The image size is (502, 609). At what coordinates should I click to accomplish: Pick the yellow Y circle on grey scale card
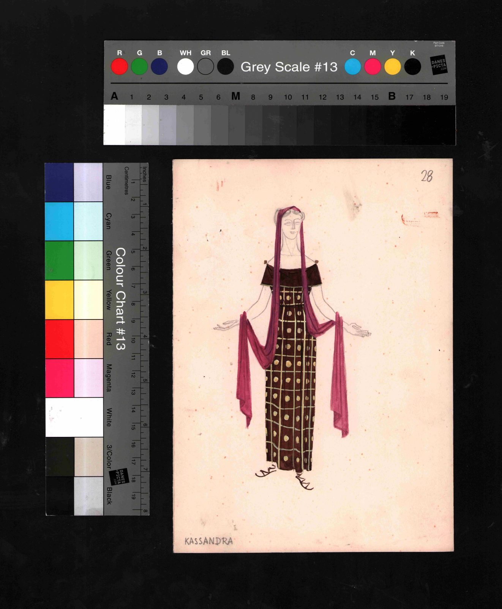pos(392,66)
